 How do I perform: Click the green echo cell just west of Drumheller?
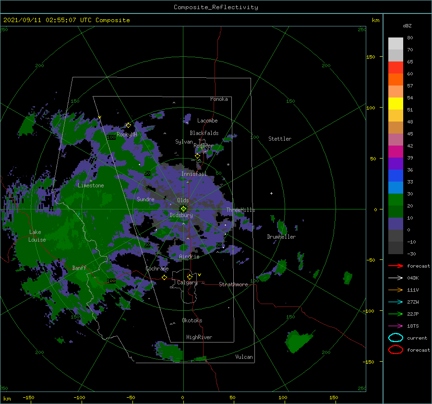click(x=282, y=227)
